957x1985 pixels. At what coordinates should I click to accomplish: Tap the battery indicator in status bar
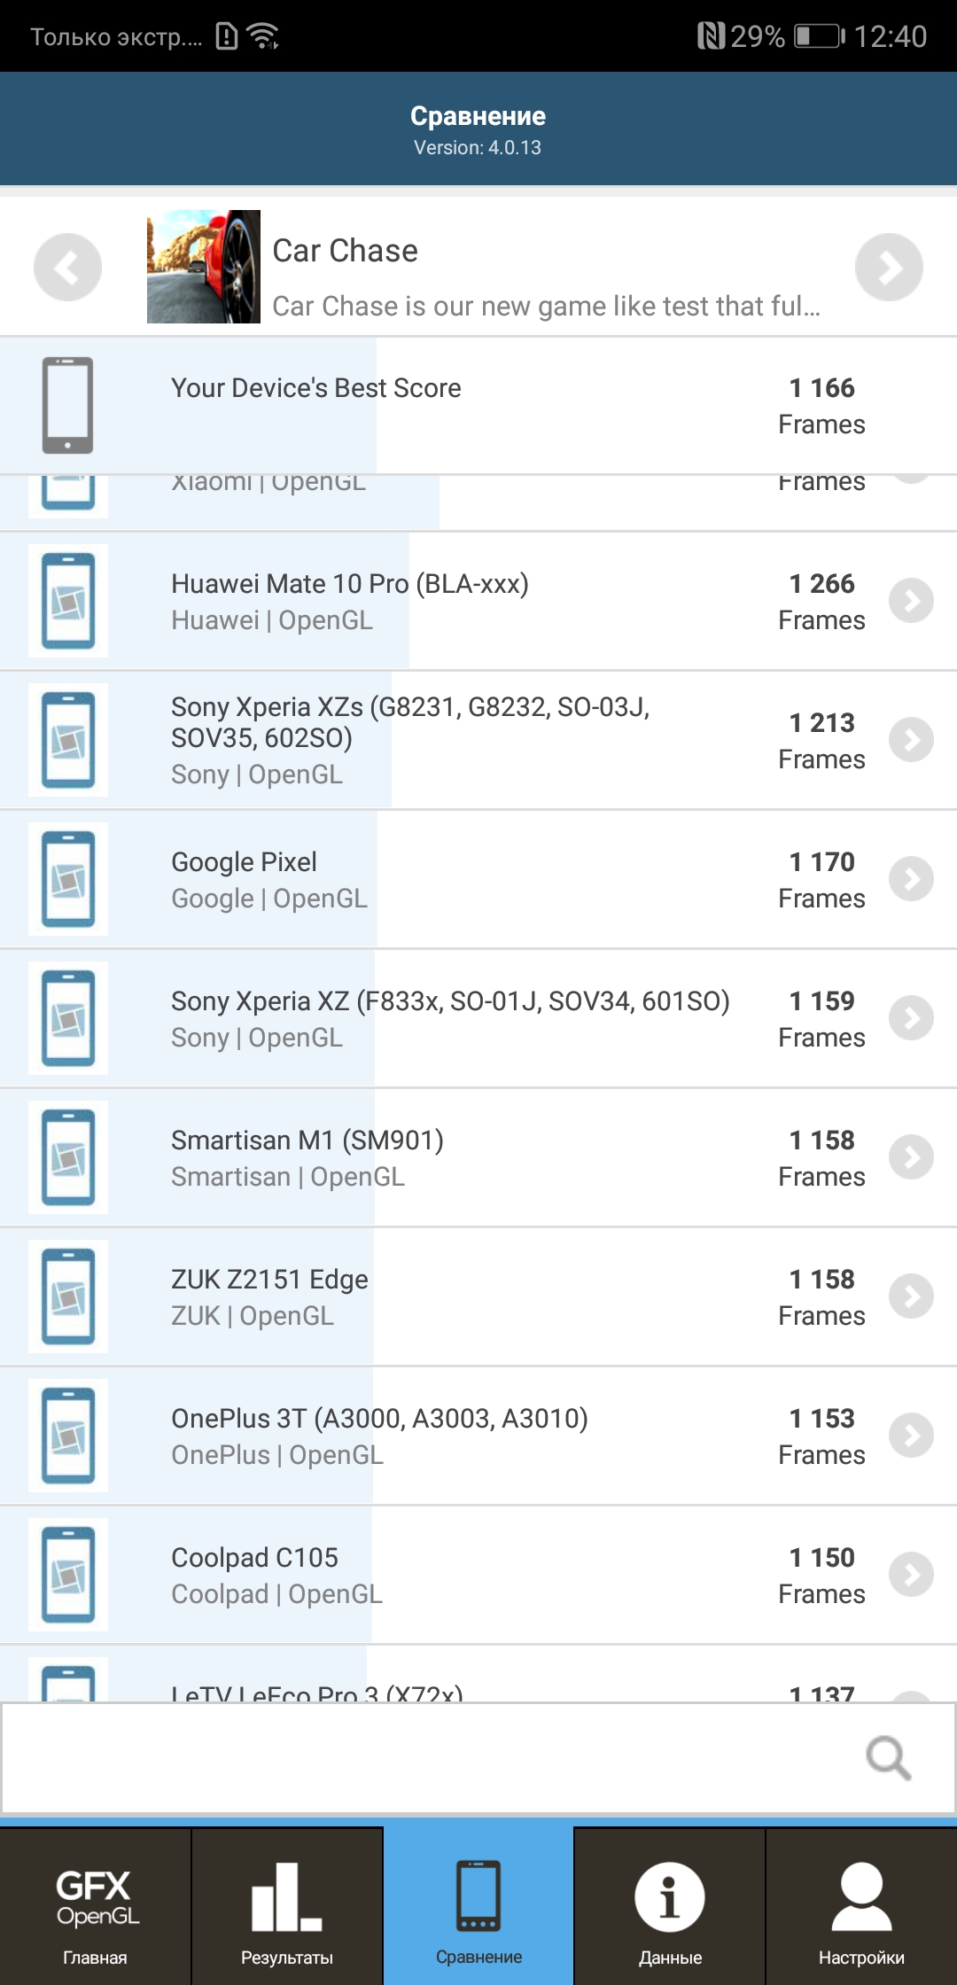click(820, 36)
